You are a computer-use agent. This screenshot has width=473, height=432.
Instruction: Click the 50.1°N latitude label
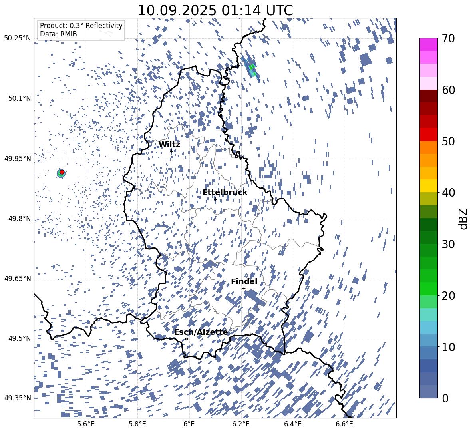pos(19,98)
